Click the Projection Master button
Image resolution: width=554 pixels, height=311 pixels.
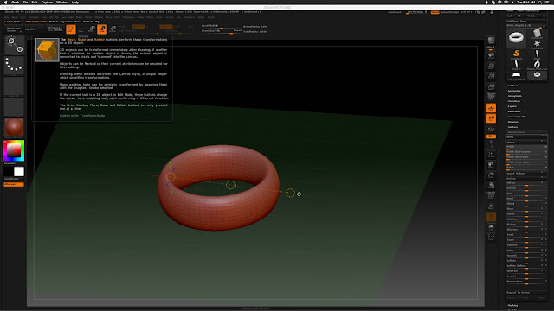point(14,29)
